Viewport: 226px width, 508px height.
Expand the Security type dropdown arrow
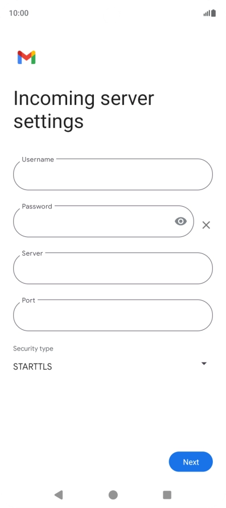click(204, 364)
